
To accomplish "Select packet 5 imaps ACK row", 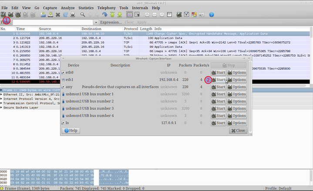I will pyautogui.click(x=155, y=51).
